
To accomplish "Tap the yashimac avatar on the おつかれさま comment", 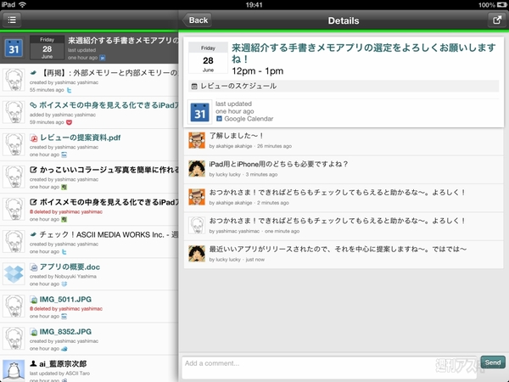I will [196, 225].
